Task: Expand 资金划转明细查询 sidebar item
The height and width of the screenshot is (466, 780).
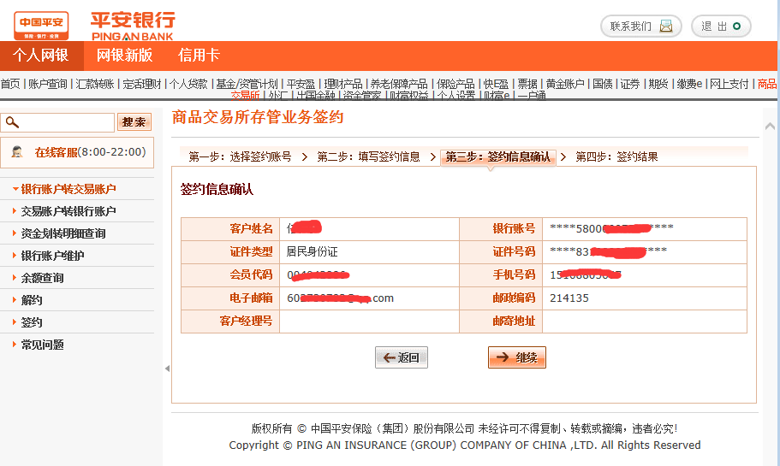Action: (63, 233)
